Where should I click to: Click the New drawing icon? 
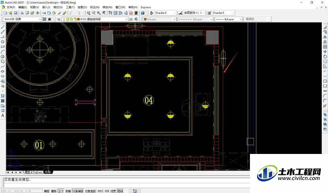[6, 13]
